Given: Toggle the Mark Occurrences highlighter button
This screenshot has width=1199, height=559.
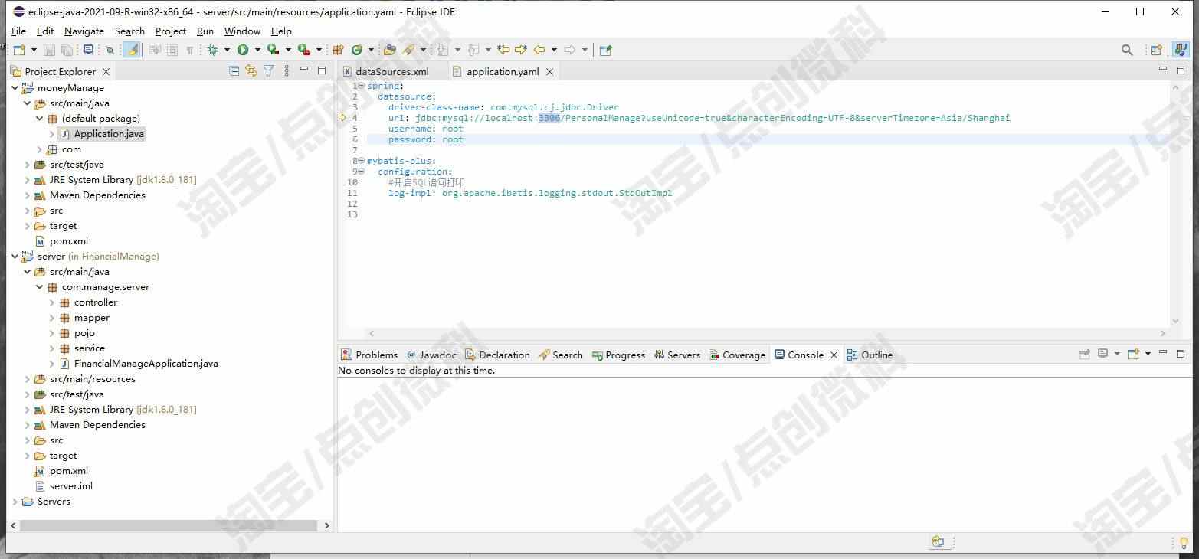Looking at the screenshot, I should [x=132, y=50].
